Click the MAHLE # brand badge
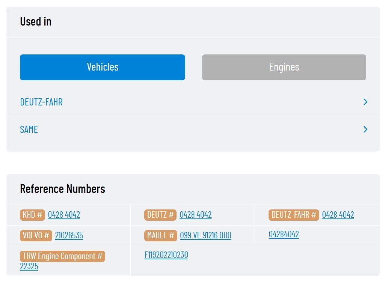Screen dimensions: 388x286 pyautogui.click(x=161, y=236)
